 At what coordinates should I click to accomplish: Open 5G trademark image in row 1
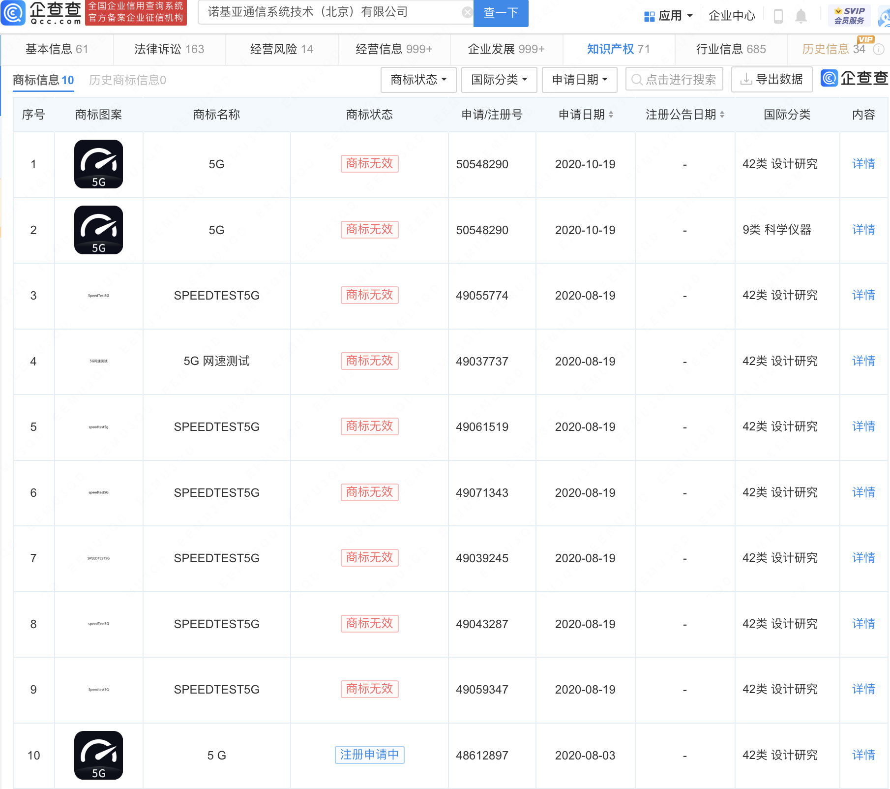[x=99, y=164]
